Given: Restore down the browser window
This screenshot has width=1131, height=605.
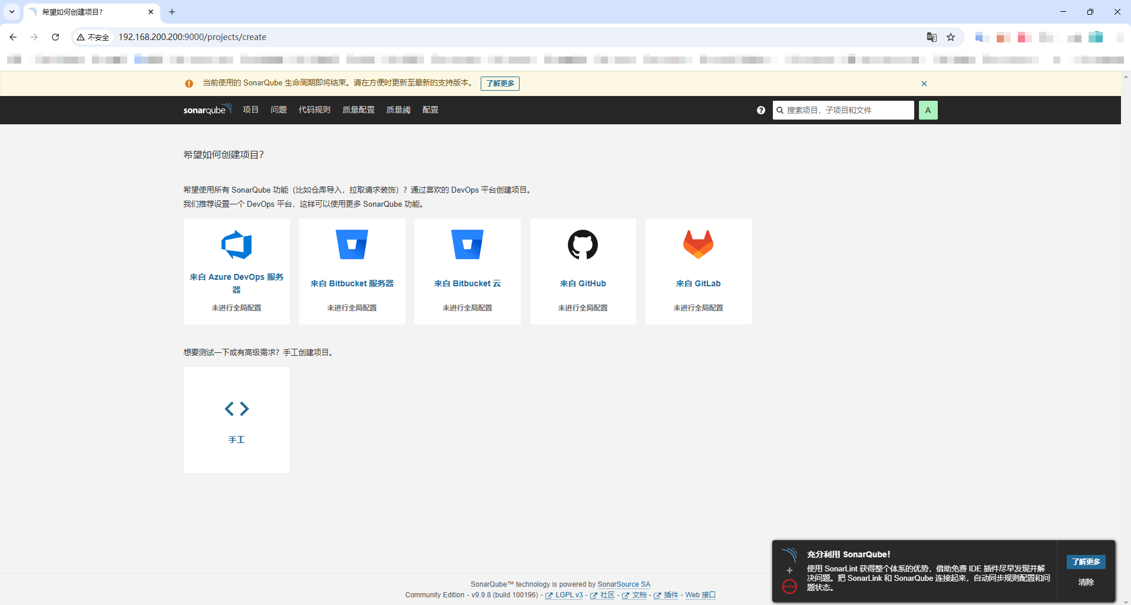Looking at the screenshot, I should click(1090, 12).
